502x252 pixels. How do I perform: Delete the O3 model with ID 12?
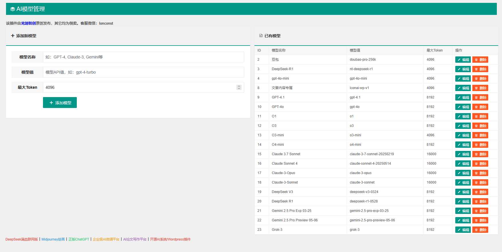[x=480, y=126]
